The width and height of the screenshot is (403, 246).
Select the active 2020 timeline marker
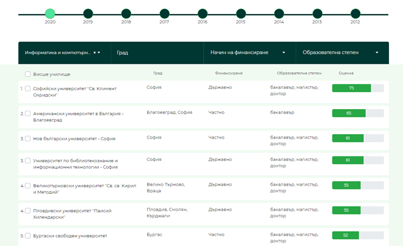tap(50, 13)
